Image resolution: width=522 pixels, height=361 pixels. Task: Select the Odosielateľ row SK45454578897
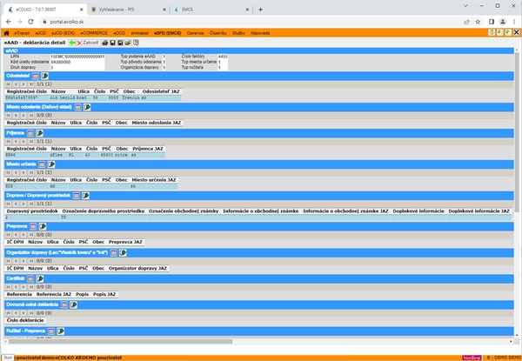(x=93, y=97)
